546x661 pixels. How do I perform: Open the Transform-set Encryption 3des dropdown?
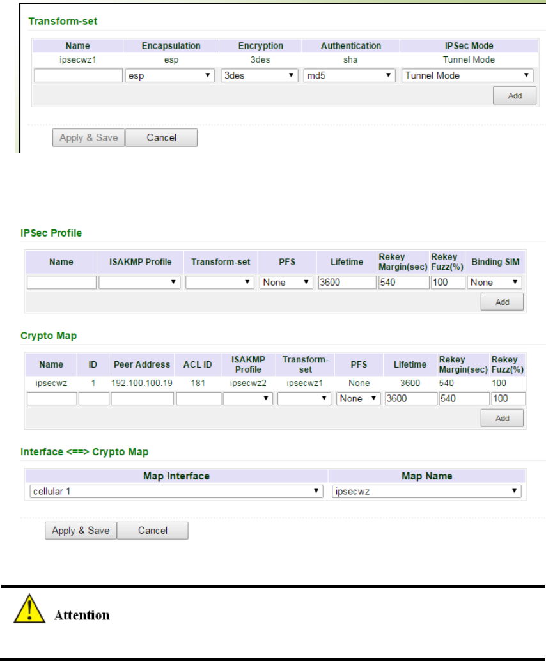pos(260,75)
